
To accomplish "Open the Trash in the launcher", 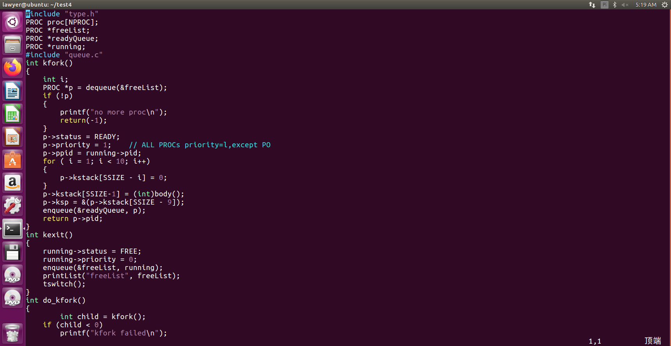I will tap(12, 334).
